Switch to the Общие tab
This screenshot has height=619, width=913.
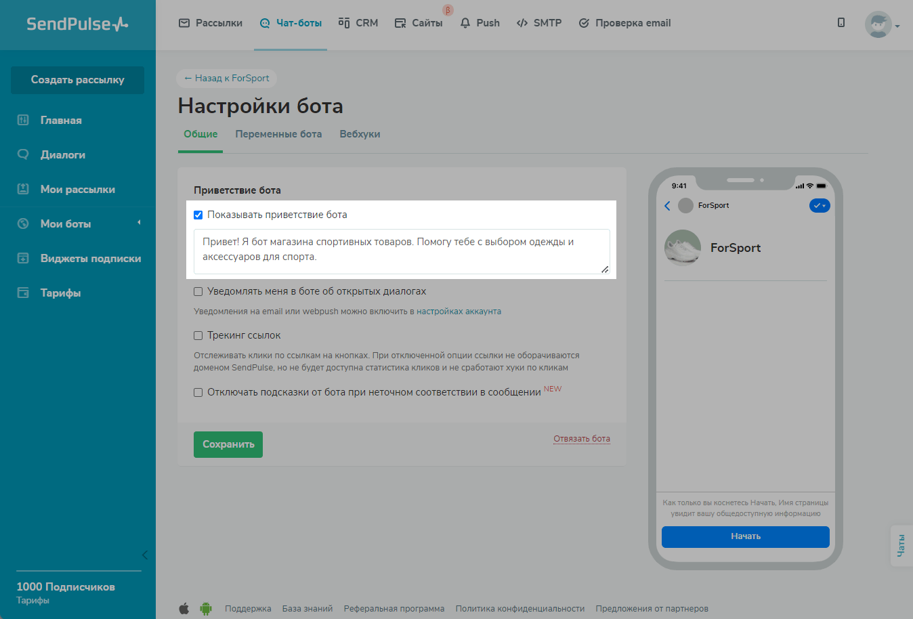tap(200, 134)
